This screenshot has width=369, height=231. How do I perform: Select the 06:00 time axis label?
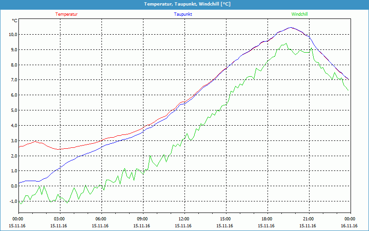pyautogui.click(x=101, y=219)
